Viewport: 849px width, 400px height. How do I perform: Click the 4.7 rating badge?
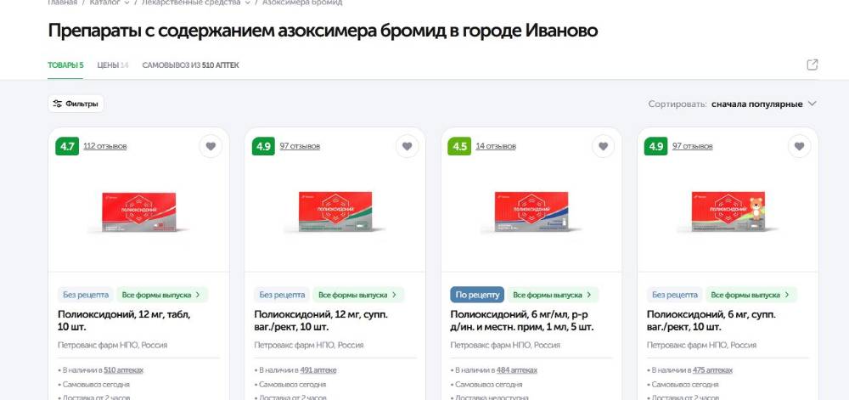[67, 146]
